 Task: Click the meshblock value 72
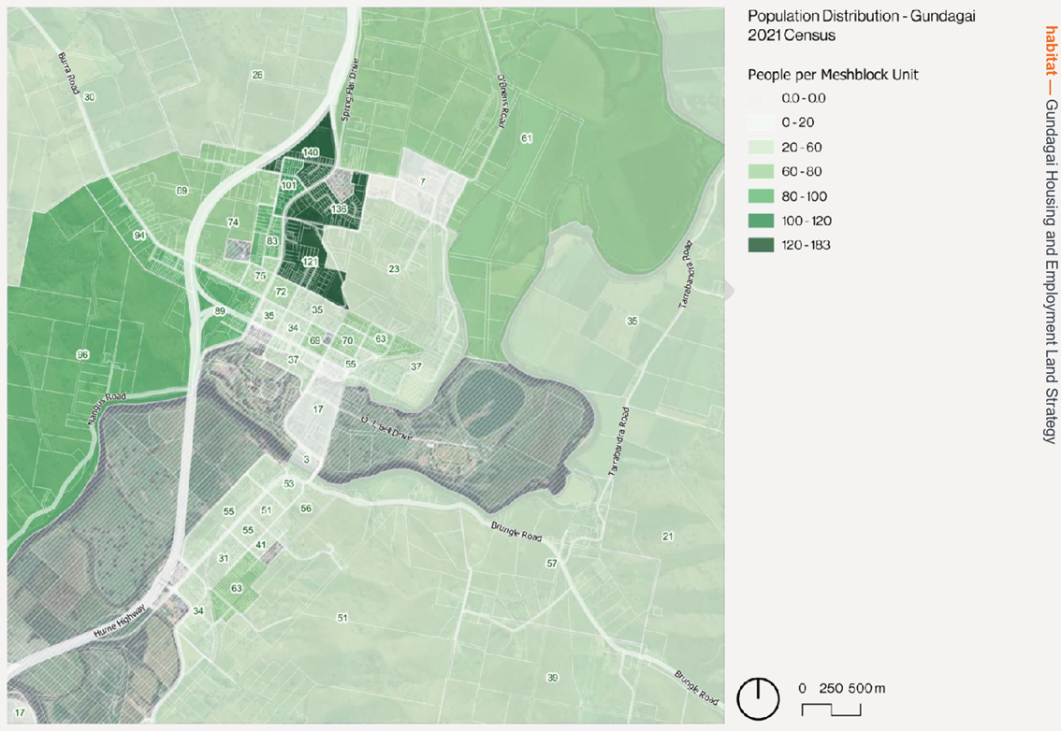point(282,292)
